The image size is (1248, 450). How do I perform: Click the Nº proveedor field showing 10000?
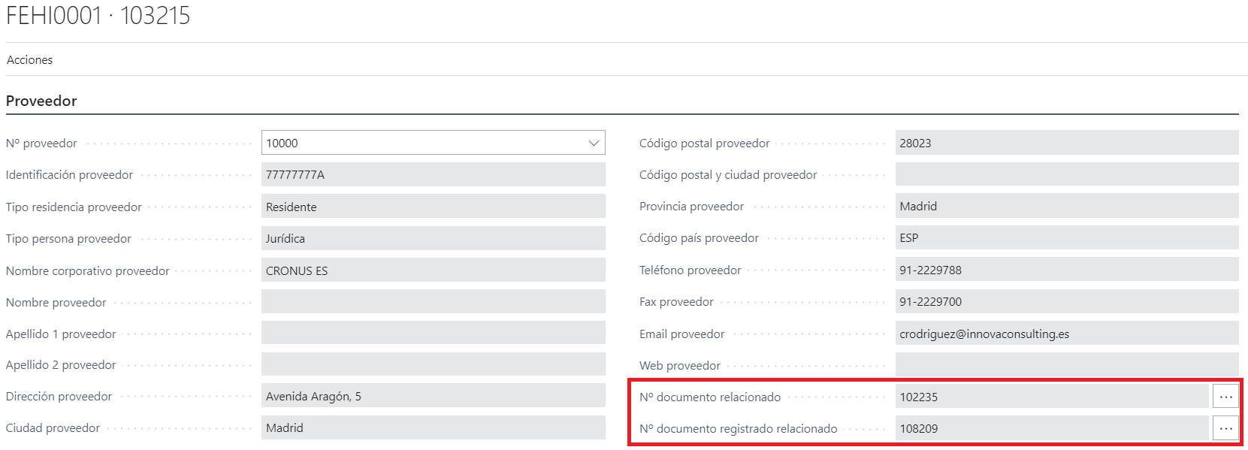pos(421,143)
